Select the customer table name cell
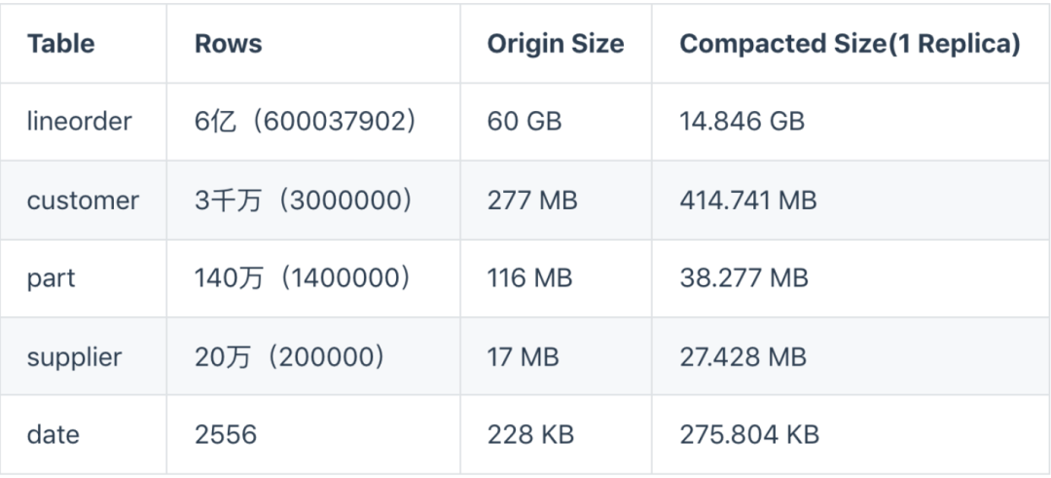The height and width of the screenshot is (478, 1051). click(x=83, y=201)
